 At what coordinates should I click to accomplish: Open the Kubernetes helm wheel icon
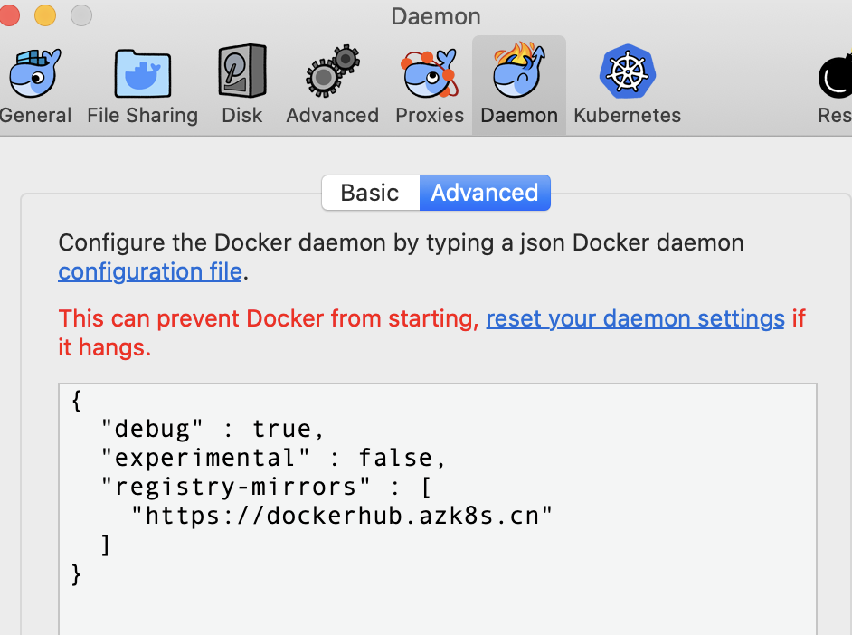(627, 72)
